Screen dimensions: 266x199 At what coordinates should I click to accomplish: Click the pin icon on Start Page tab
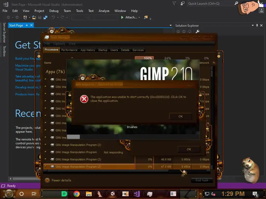point(27,25)
